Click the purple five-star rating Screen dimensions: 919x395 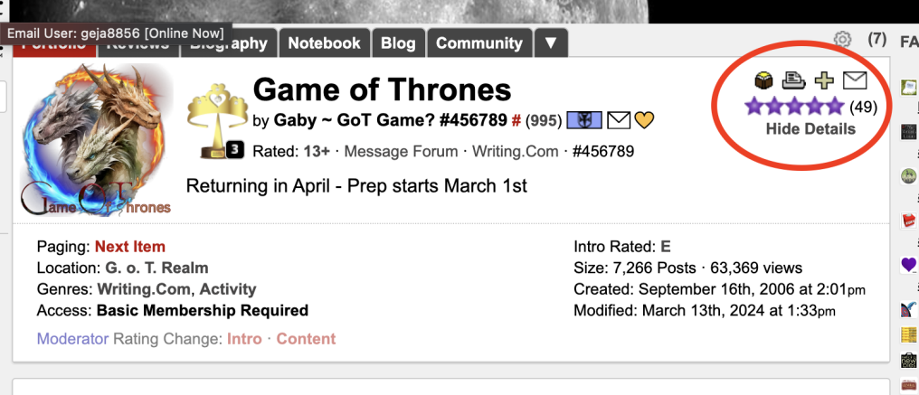[x=794, y=108]
